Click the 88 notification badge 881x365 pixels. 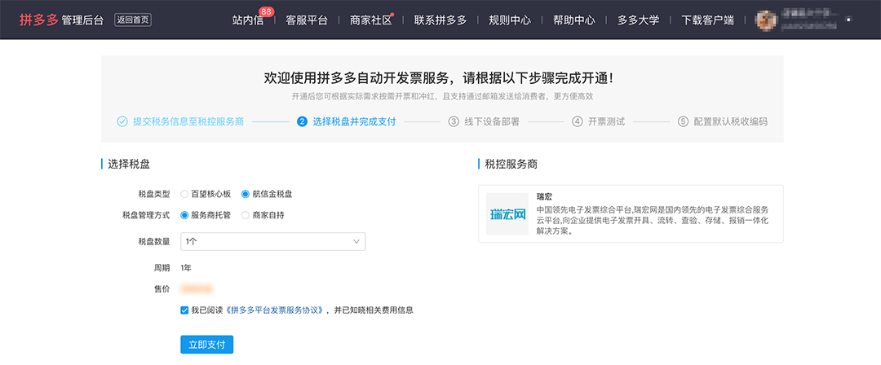point(266,11)
